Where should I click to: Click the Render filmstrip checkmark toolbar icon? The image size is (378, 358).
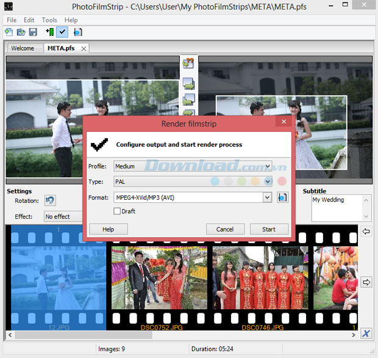pos(62,32)
